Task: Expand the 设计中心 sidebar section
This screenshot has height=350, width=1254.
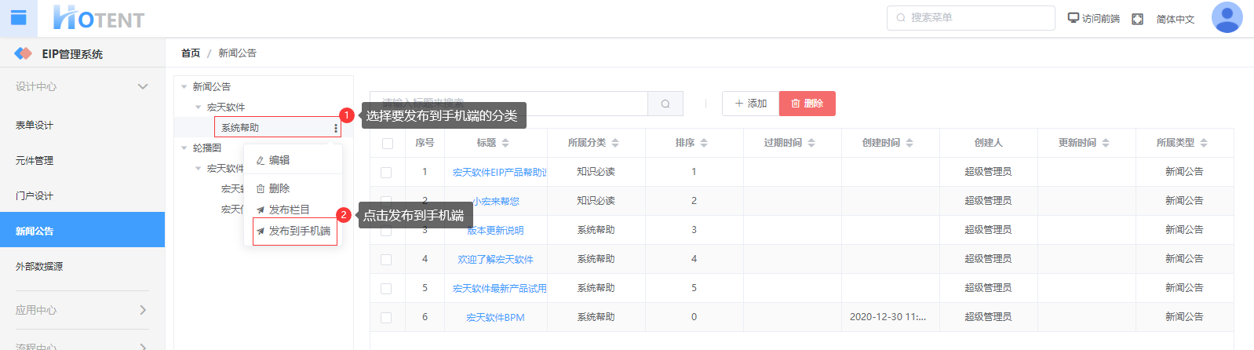Action: (142, 86)
